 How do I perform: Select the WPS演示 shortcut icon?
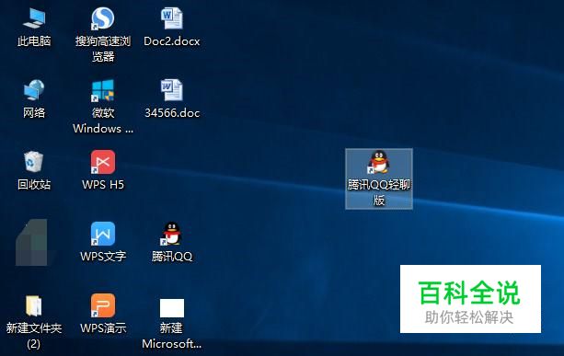[103, 305]
